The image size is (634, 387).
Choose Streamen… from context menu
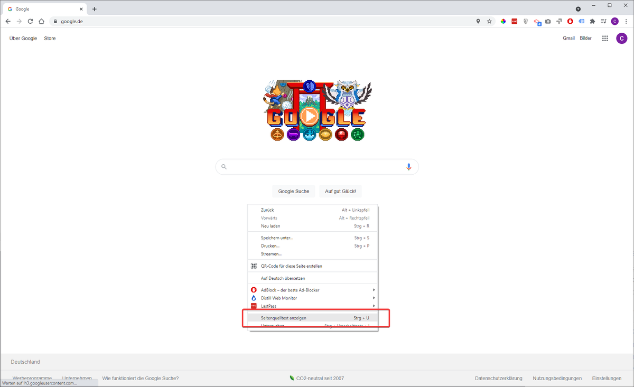(313, 253)
